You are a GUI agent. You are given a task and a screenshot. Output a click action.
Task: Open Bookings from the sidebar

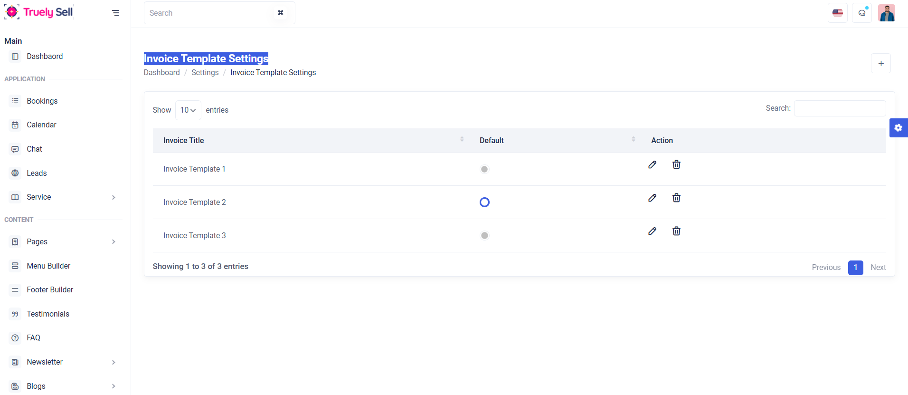(42, 101)
